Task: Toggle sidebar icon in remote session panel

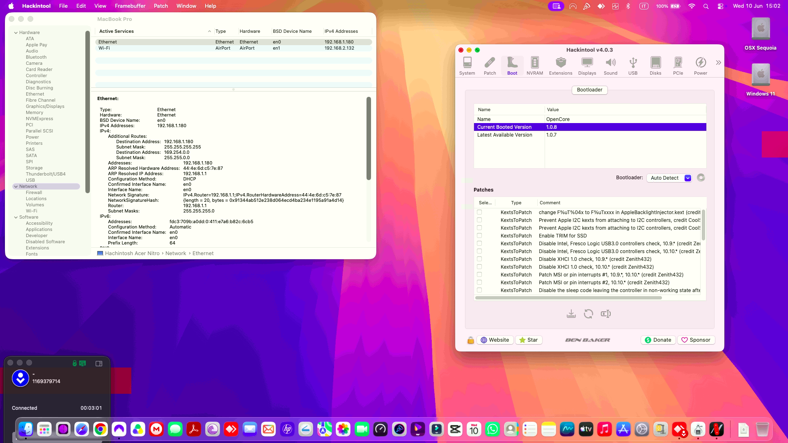Action: (99, 363)
